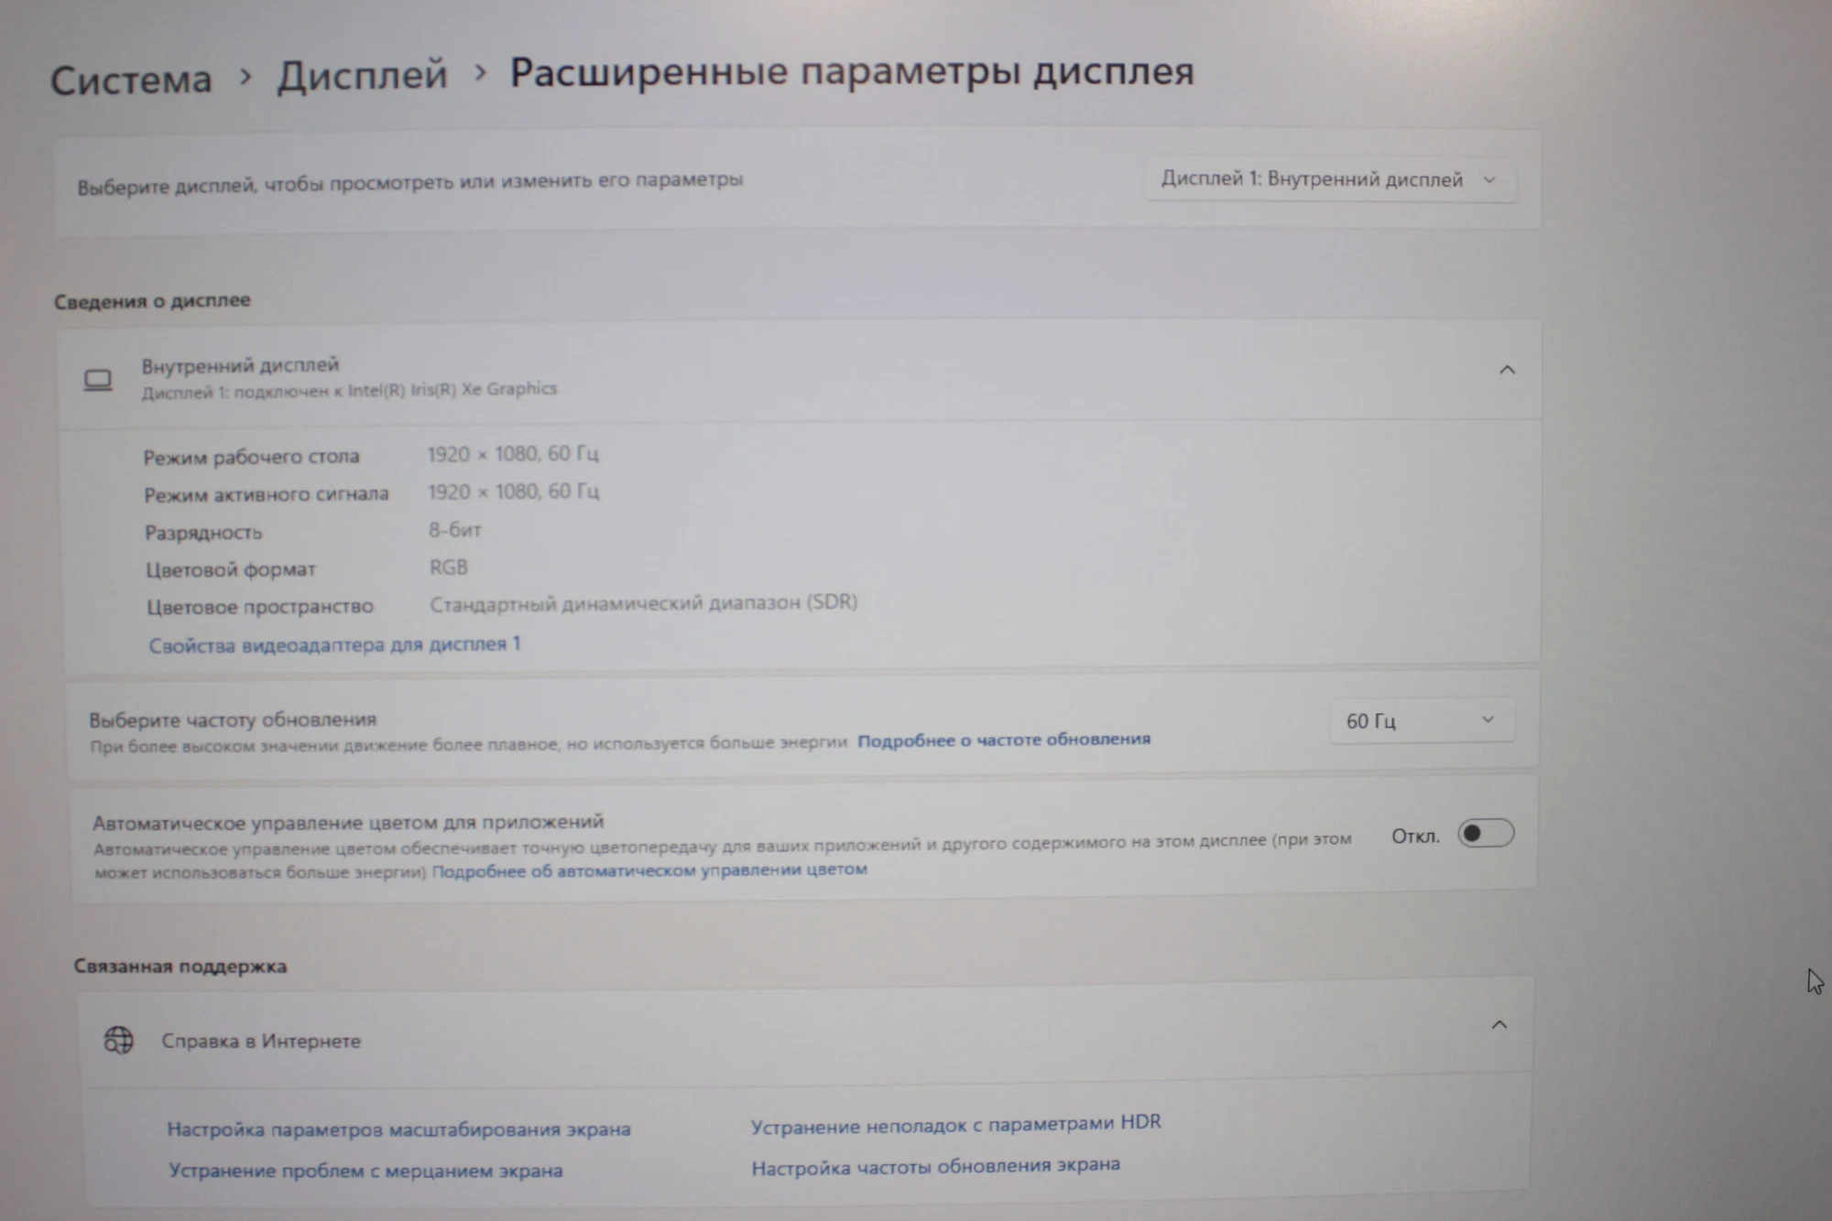Screen dimensions: 1832x1221
Task: Collapse the Внутренний дисплей section chevron
Action: pyautogui.click(x=1507, y=370)
